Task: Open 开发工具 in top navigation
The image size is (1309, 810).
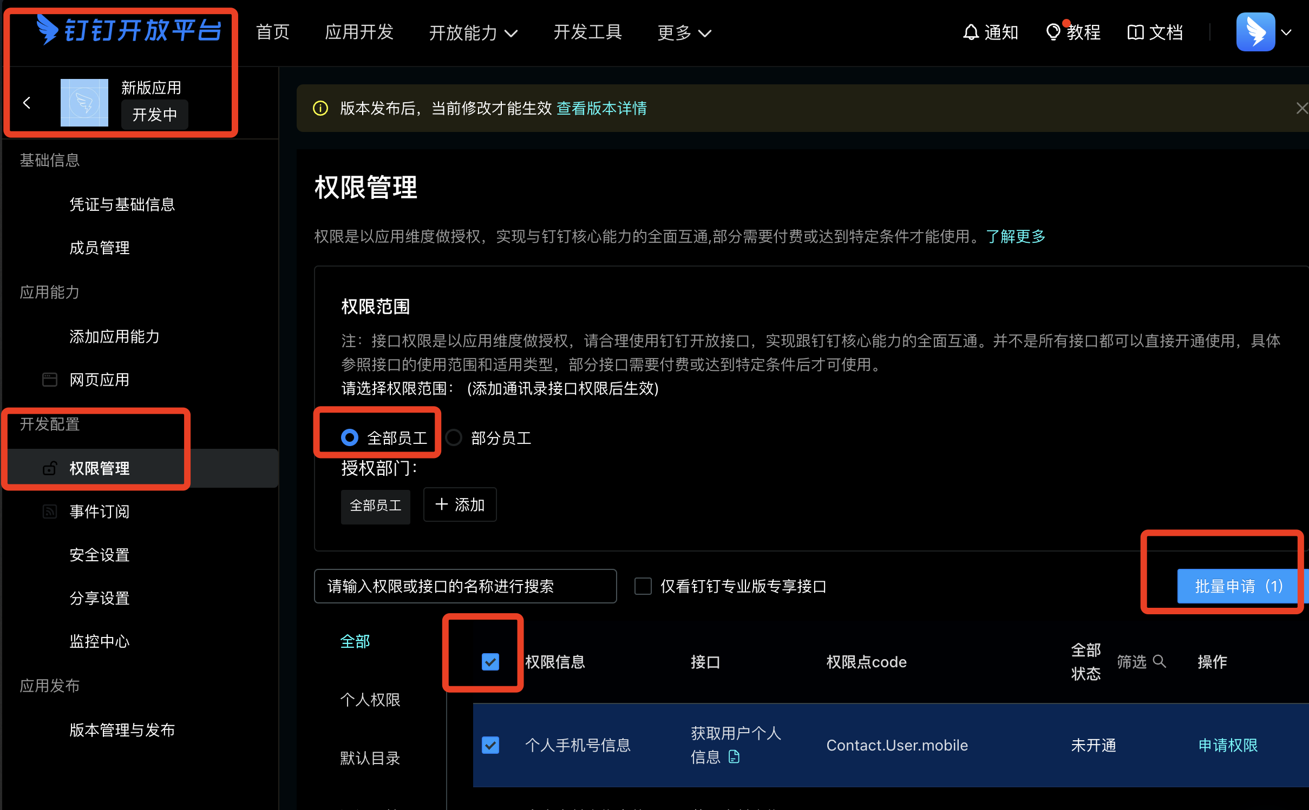Action: pyautogui.click(x=588, y=32)
